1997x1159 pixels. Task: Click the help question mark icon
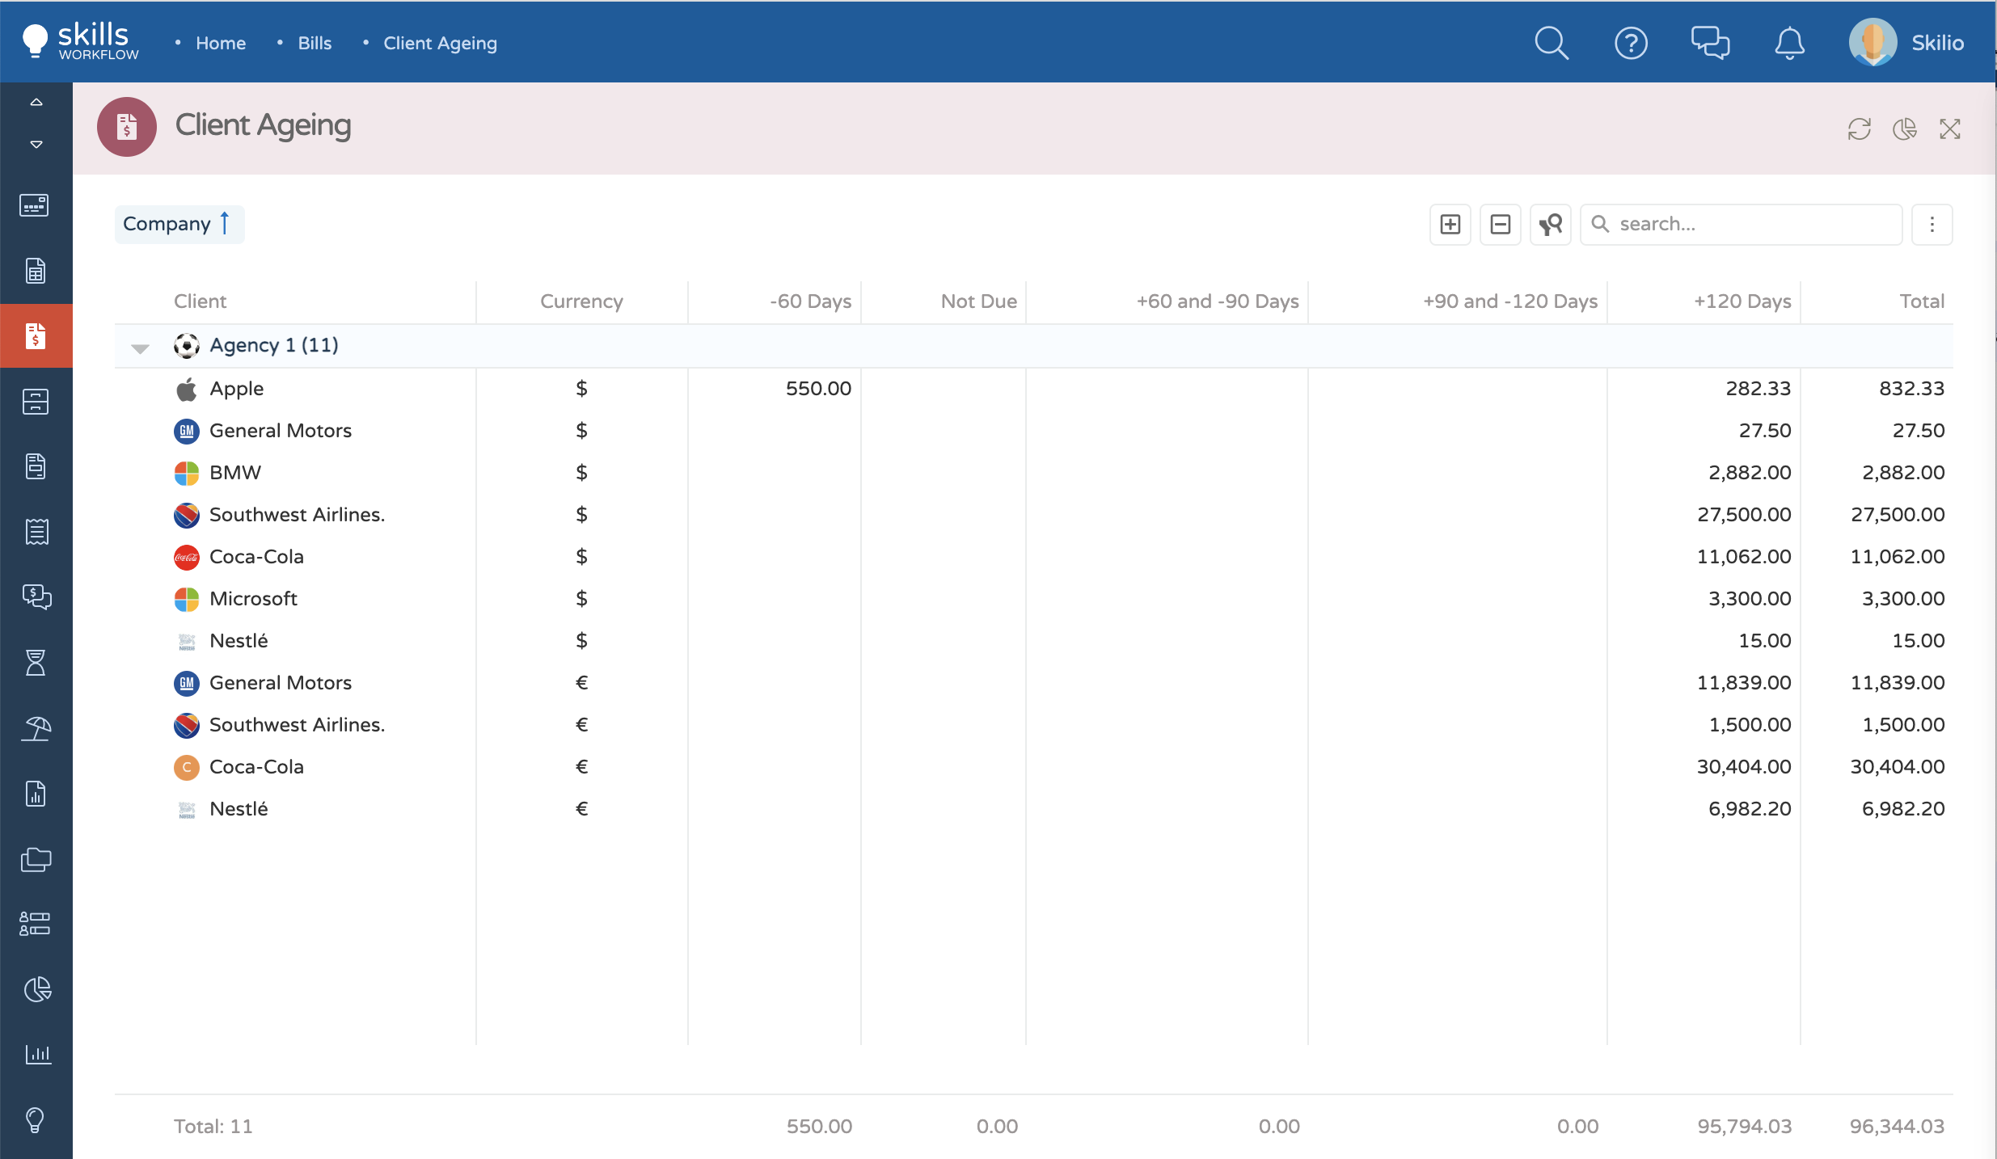pos(1631,43)
